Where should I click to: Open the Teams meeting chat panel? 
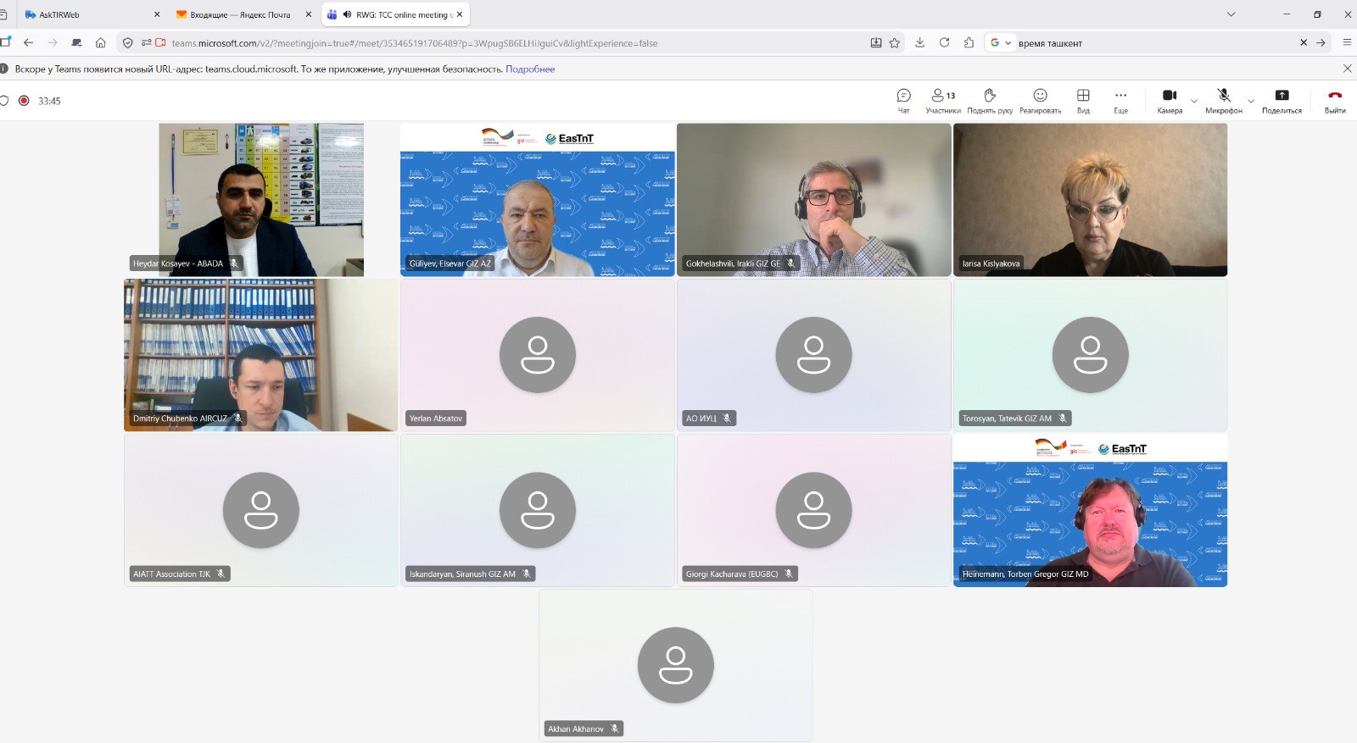903,100
